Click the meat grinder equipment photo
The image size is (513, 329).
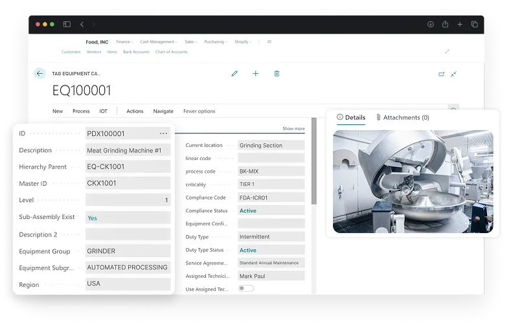tap(413, 181)
